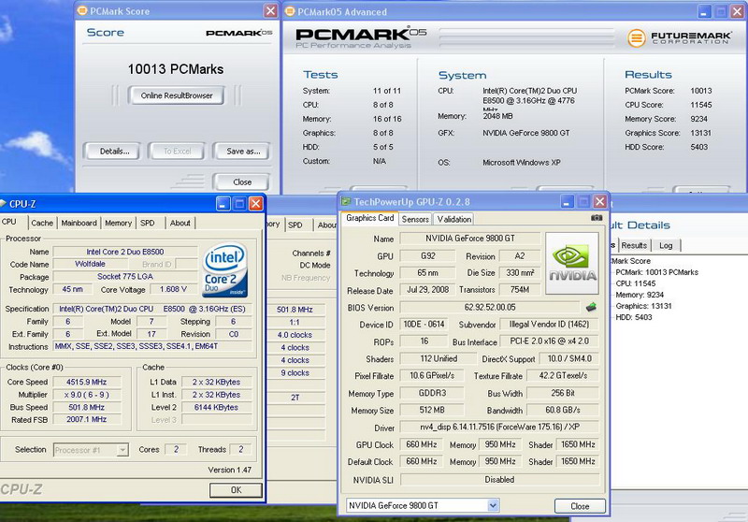The width and height of the screenshot is (748, 522).
Task: Click the Level 2 cache value 6144 KBytes
Action: point(217,407)
